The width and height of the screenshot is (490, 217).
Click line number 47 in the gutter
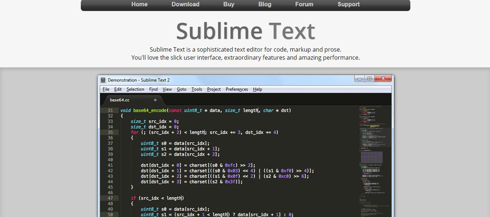click(110, 198)
